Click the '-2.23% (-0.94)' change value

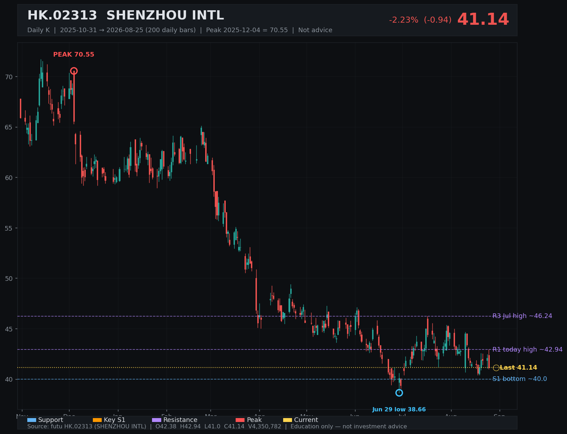click(x=420, y=20)
